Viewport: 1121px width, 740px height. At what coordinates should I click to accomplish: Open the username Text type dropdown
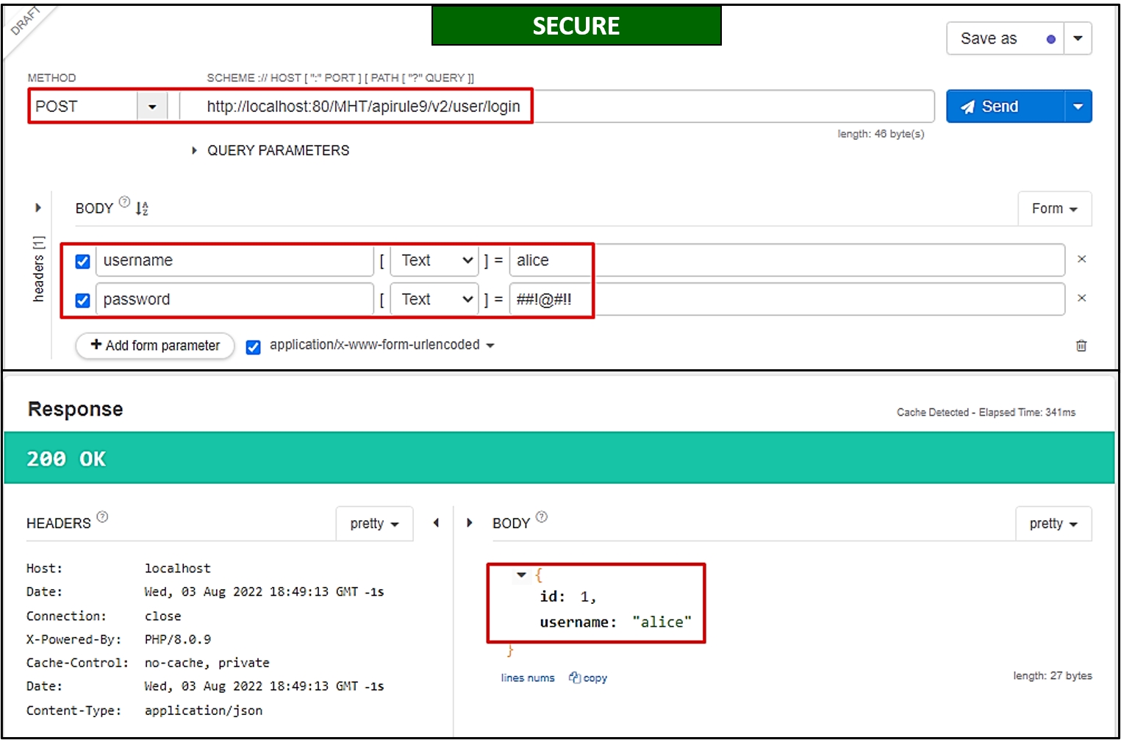[x=435, y=260]
